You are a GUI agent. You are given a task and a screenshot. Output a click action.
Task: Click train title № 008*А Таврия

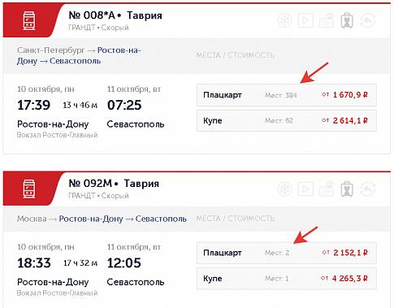115,15
